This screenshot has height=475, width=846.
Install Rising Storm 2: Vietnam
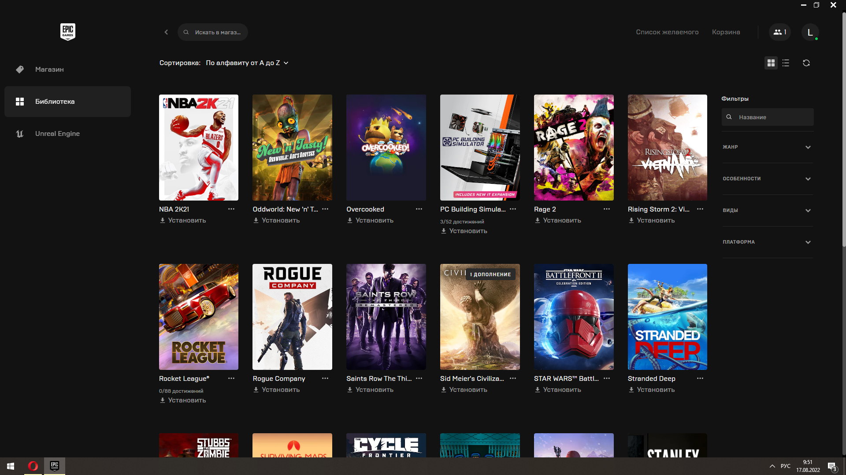point(651,220)
